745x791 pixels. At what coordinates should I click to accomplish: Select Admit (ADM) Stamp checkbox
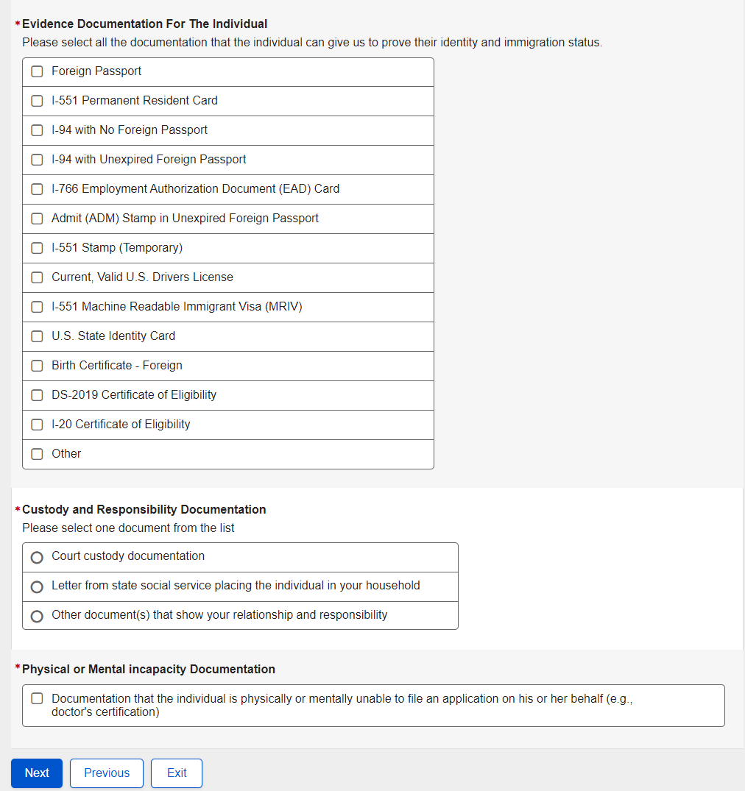point(37,219)
